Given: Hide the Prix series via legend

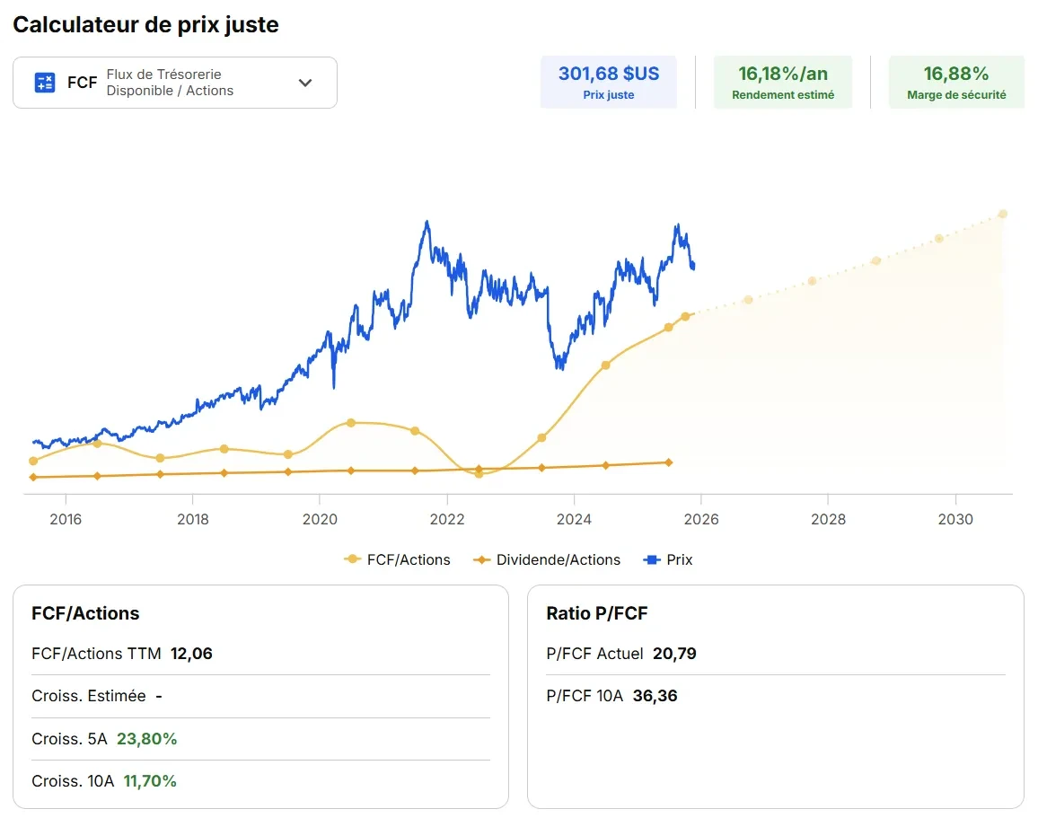Looking at the screenshot, I should (680, 559).
